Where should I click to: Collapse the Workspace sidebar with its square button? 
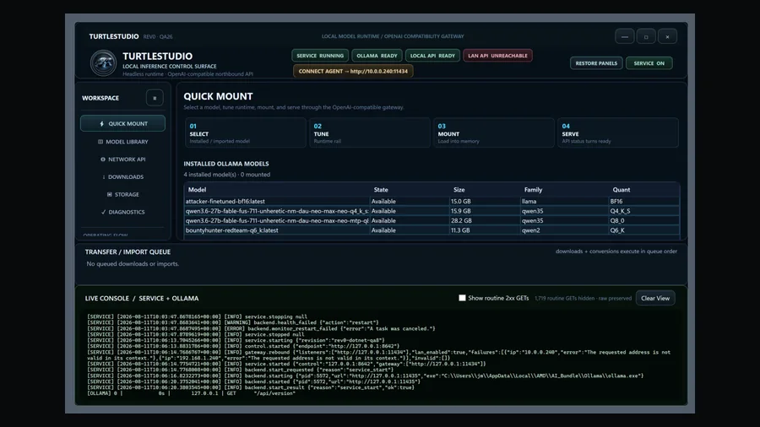(155, 98)
